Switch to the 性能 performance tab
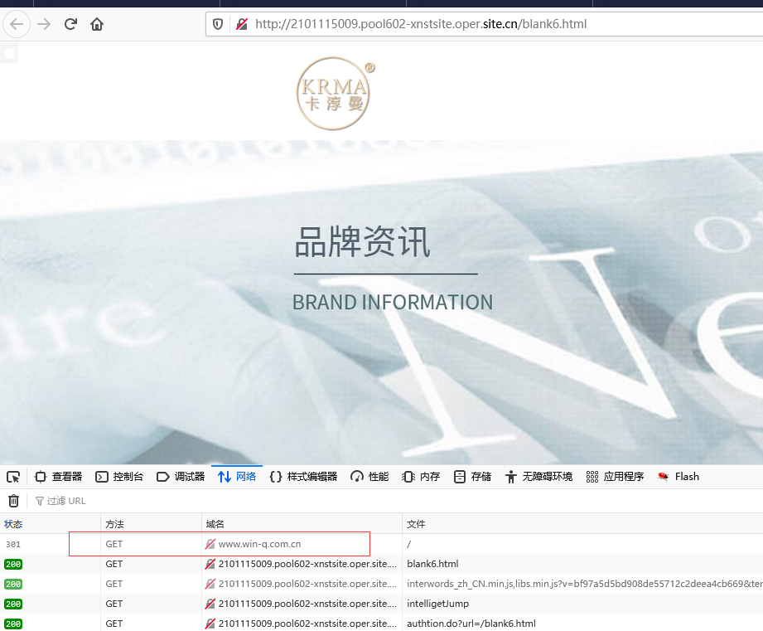This screenshot has width=763, height=631. pos(369,477)
